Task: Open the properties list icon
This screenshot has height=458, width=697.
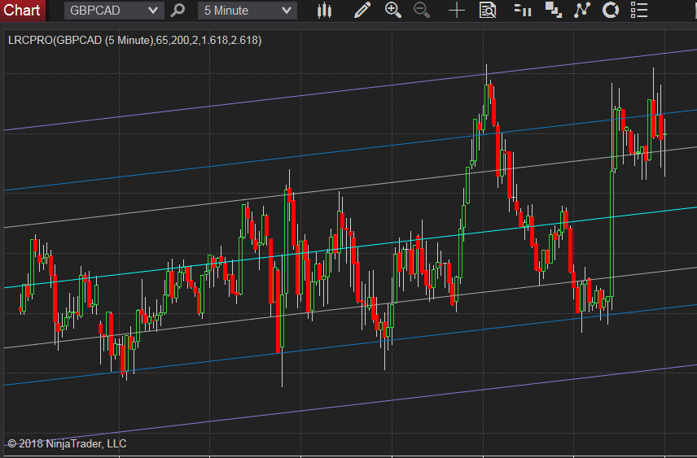Action: click(x=639, y=11)
